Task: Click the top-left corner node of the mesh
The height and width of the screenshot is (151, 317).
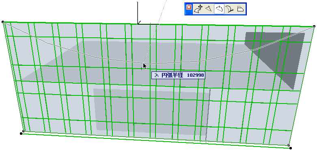Action: point(3,22)
